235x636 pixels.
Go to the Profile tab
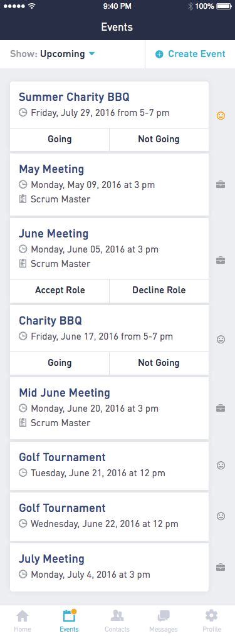[212, 621]
